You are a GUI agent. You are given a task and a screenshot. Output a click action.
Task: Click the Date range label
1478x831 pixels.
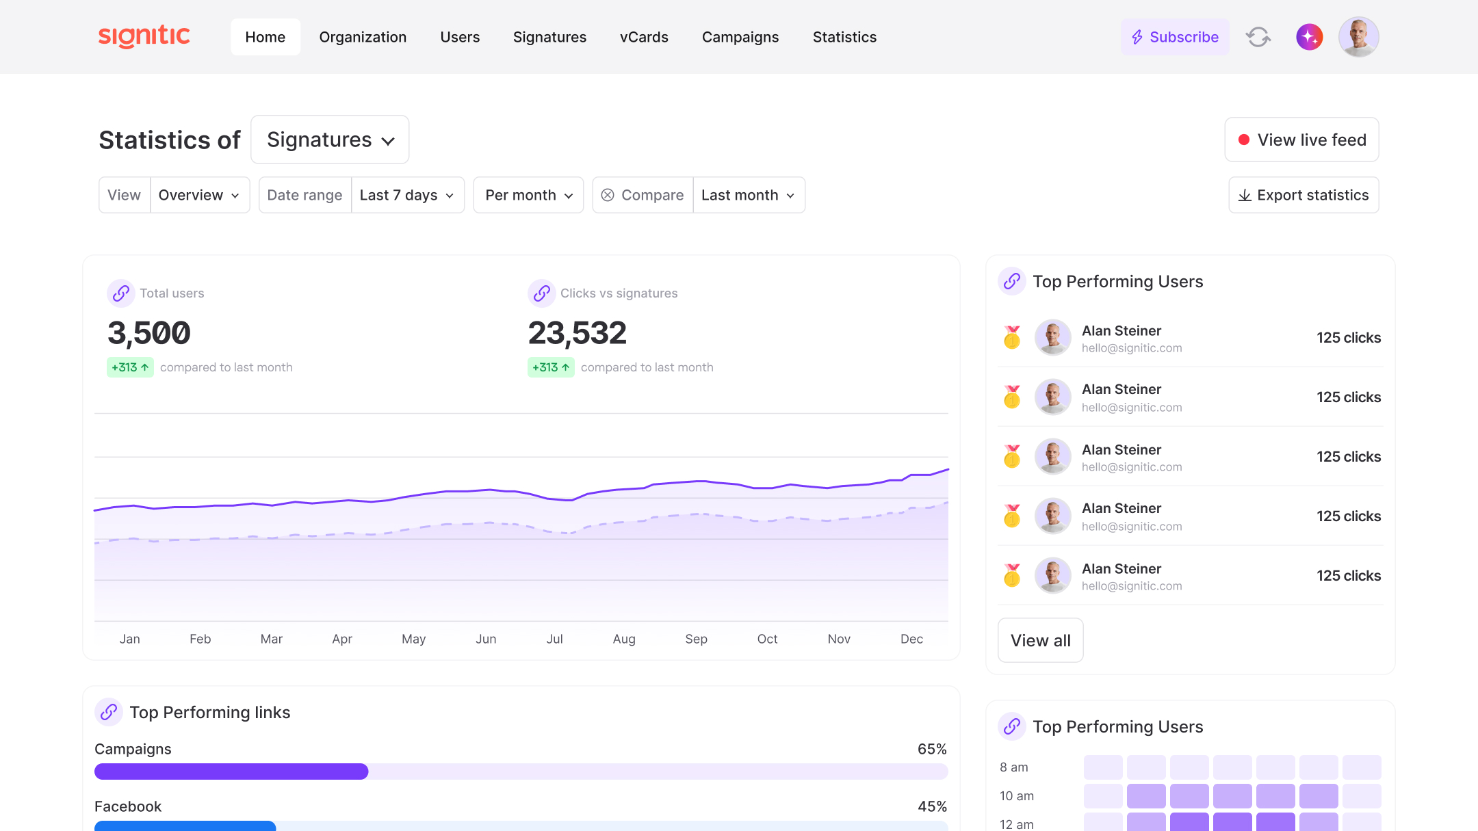(304, 195)
